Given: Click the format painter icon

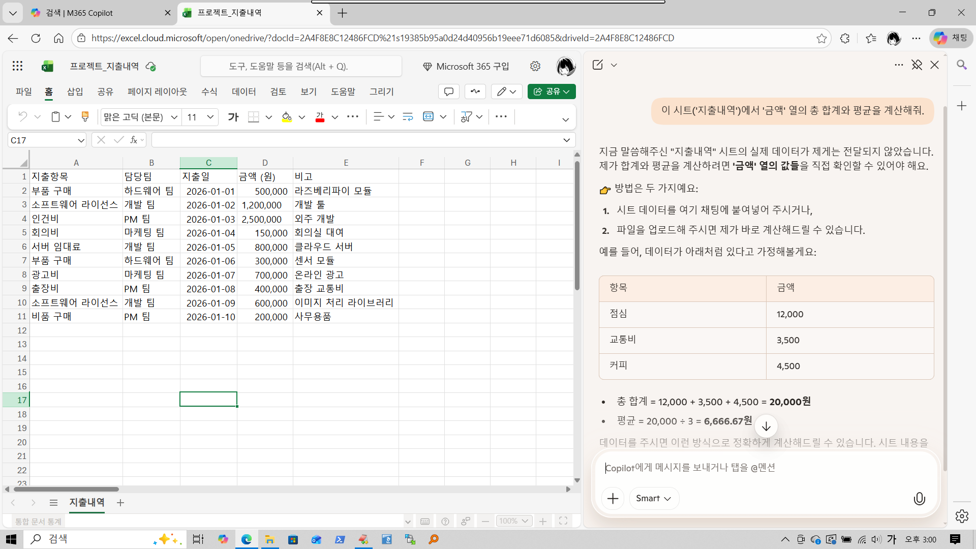Looking at the screenshot, I should point(85,117).
